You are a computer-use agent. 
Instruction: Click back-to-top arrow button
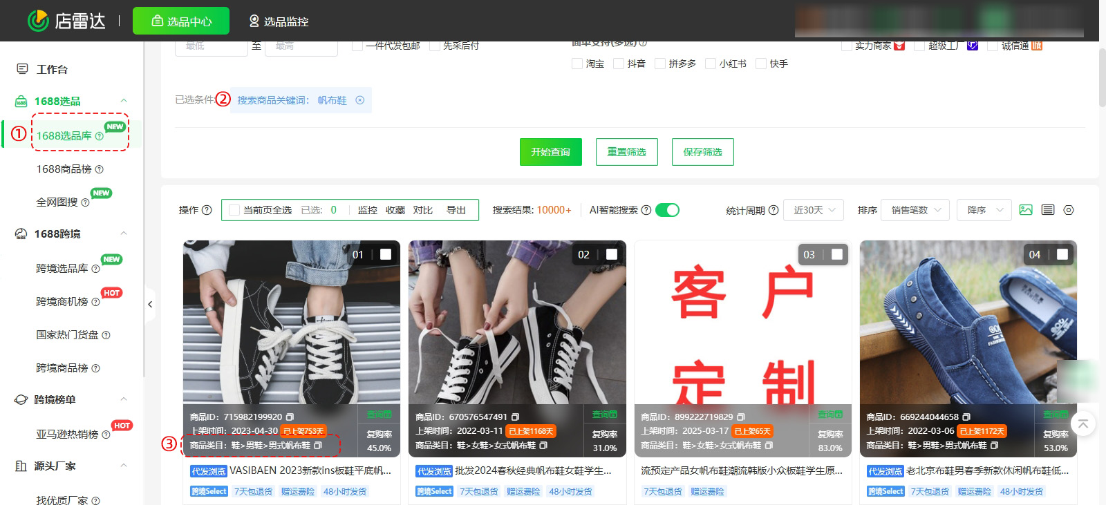1083,423
